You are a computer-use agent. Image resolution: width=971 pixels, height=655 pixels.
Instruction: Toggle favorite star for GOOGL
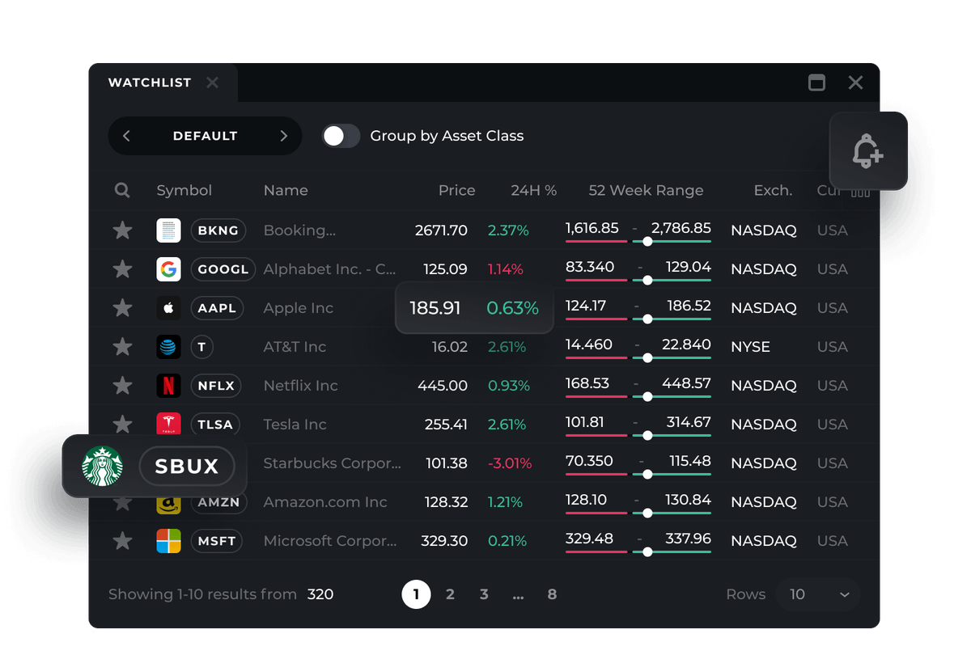pos(122,269)
